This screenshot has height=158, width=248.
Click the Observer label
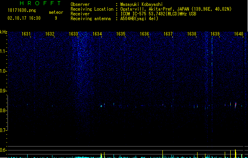pyautogui.click(x=80, y=4)
